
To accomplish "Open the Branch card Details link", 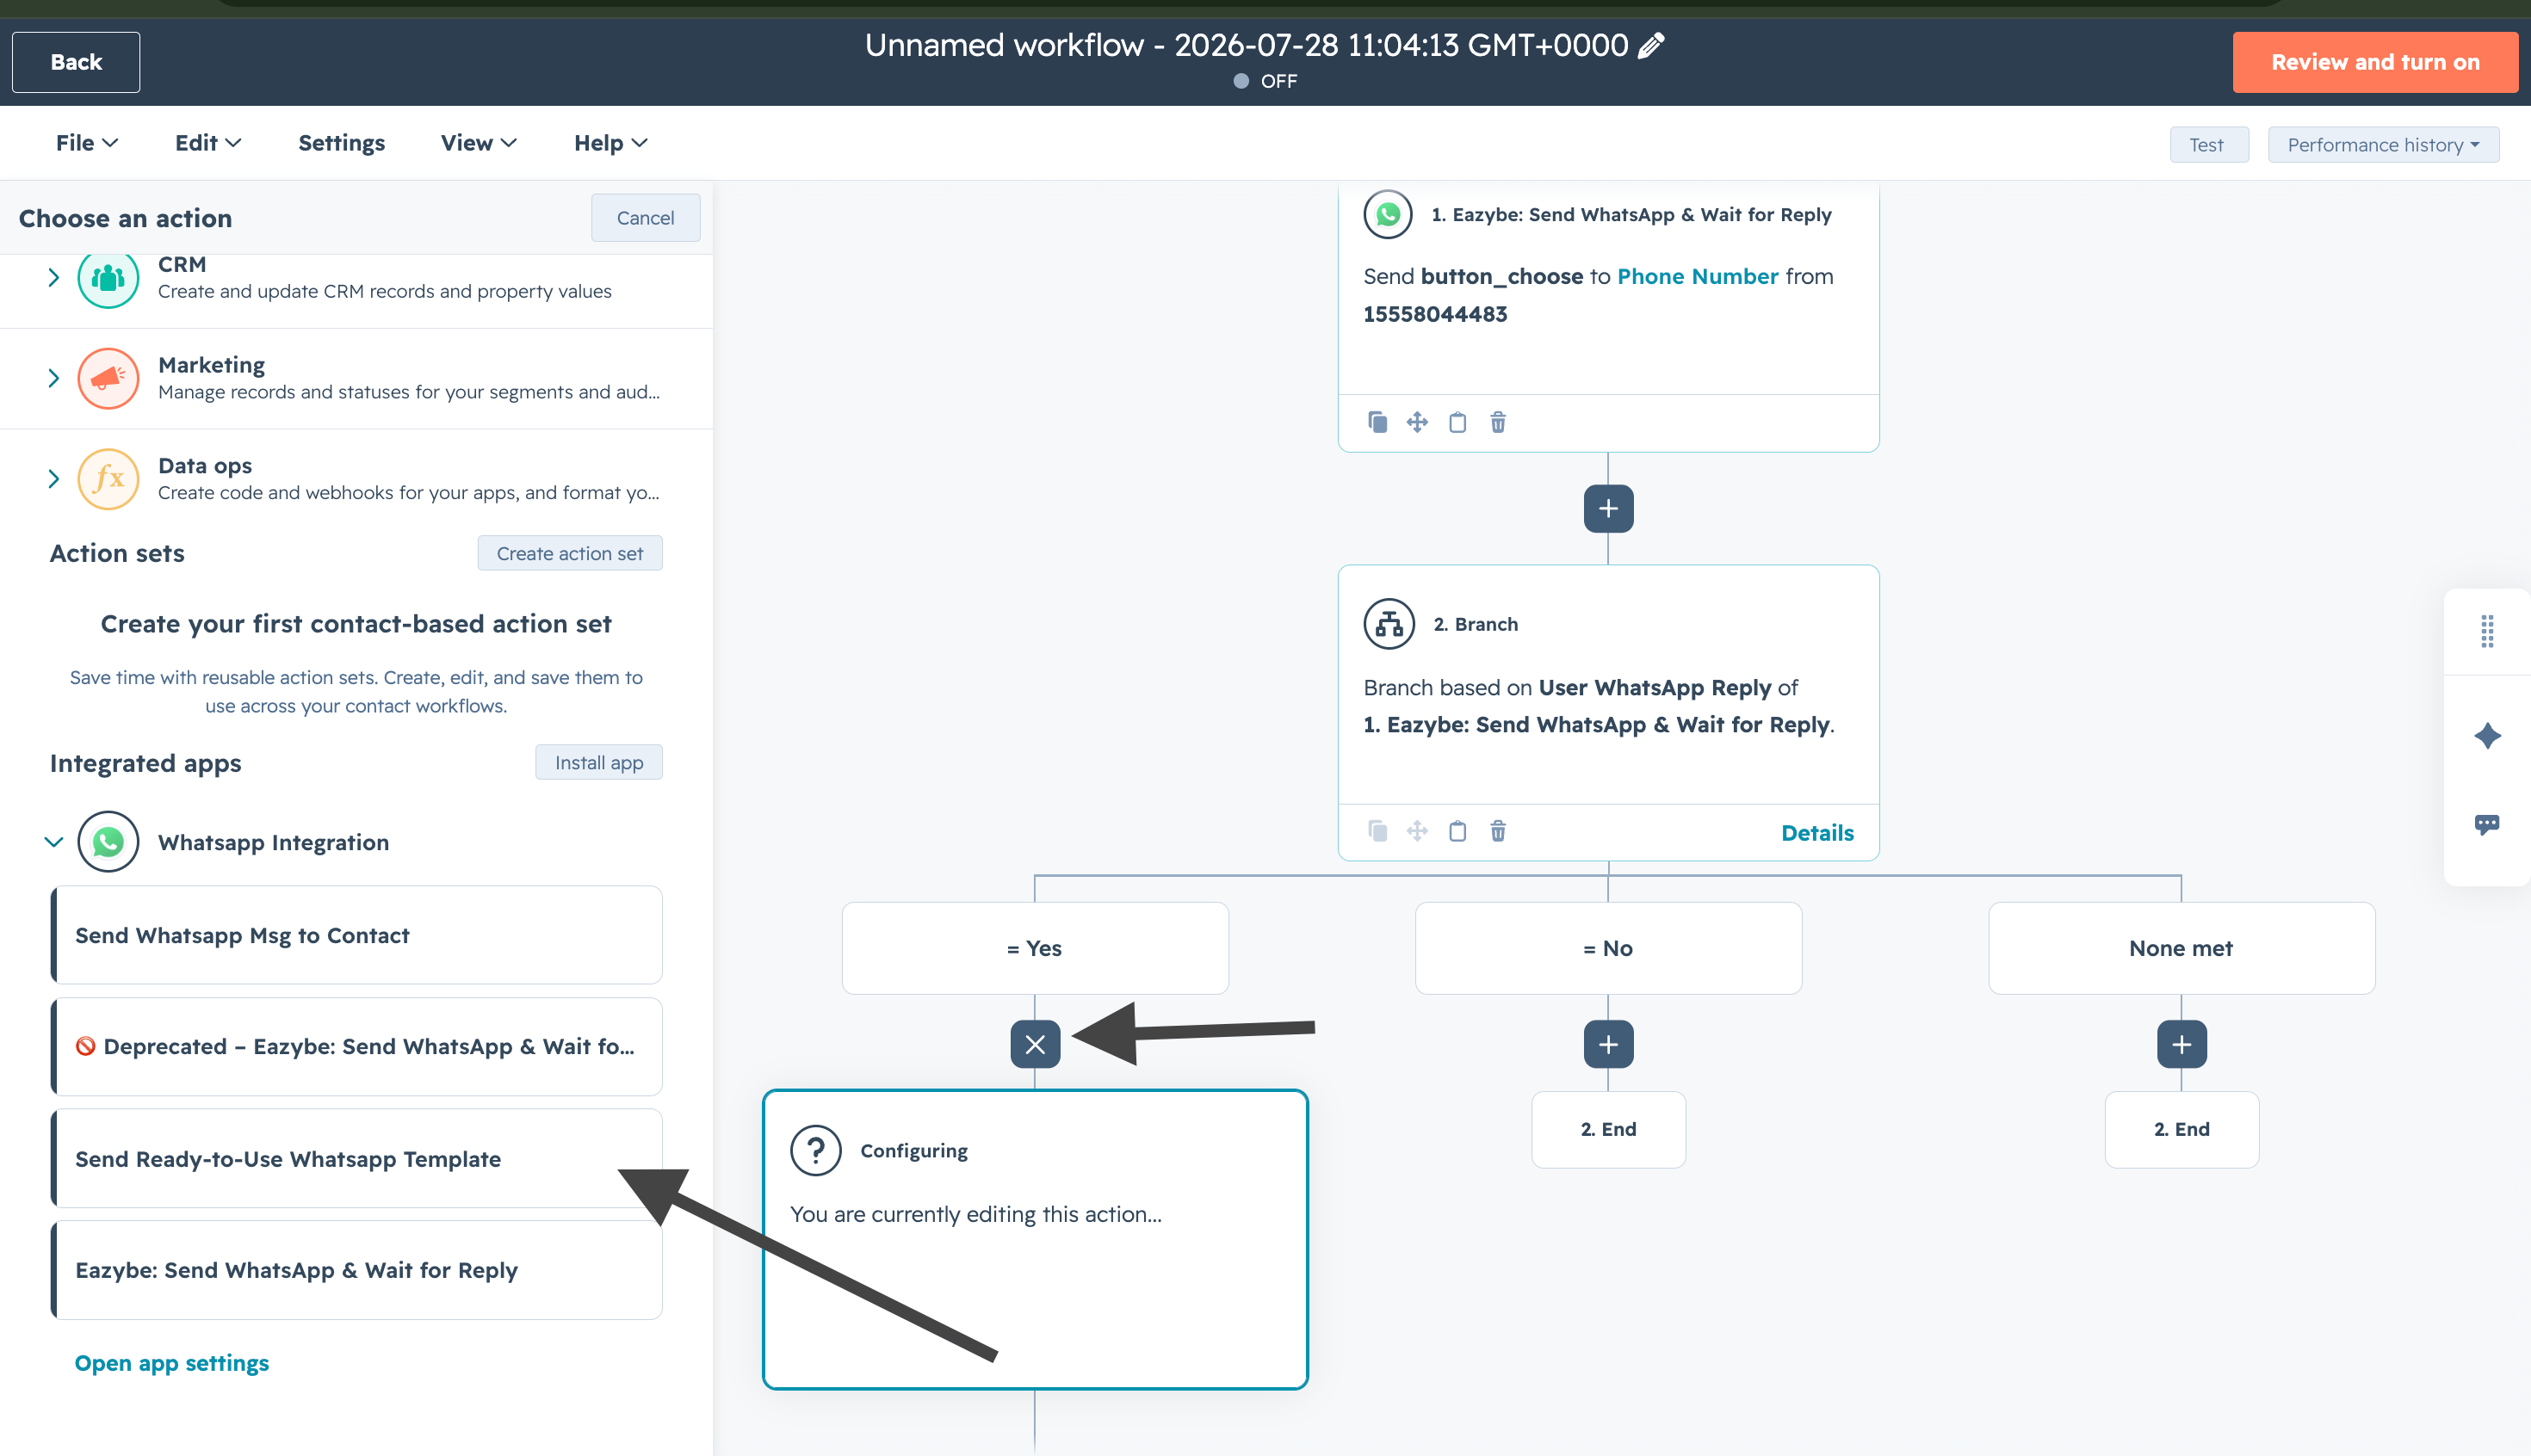I will [1816, 833].
